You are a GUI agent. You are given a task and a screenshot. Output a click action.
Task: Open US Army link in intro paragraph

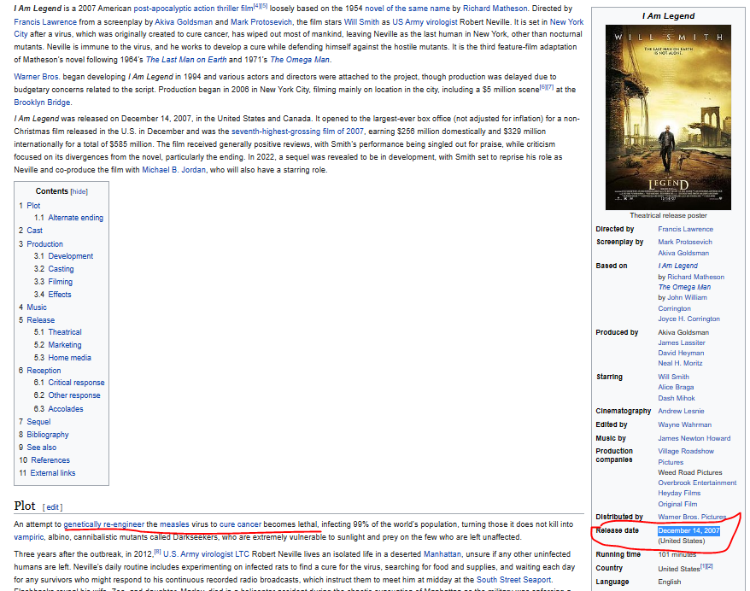pyautogui.click(x=408, y=22)
